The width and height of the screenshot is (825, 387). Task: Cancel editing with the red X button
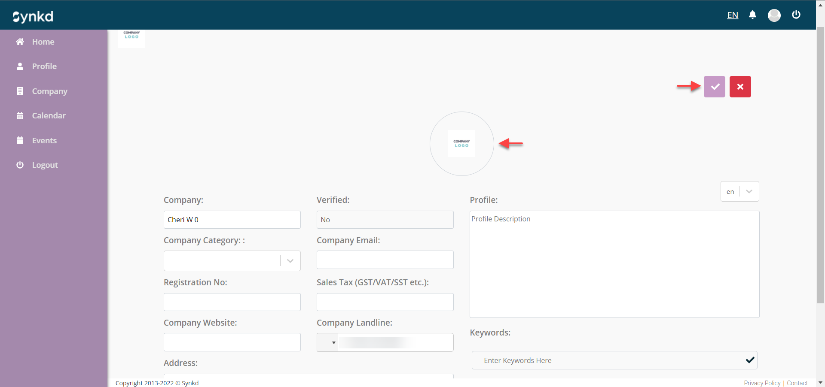[740, 87]
